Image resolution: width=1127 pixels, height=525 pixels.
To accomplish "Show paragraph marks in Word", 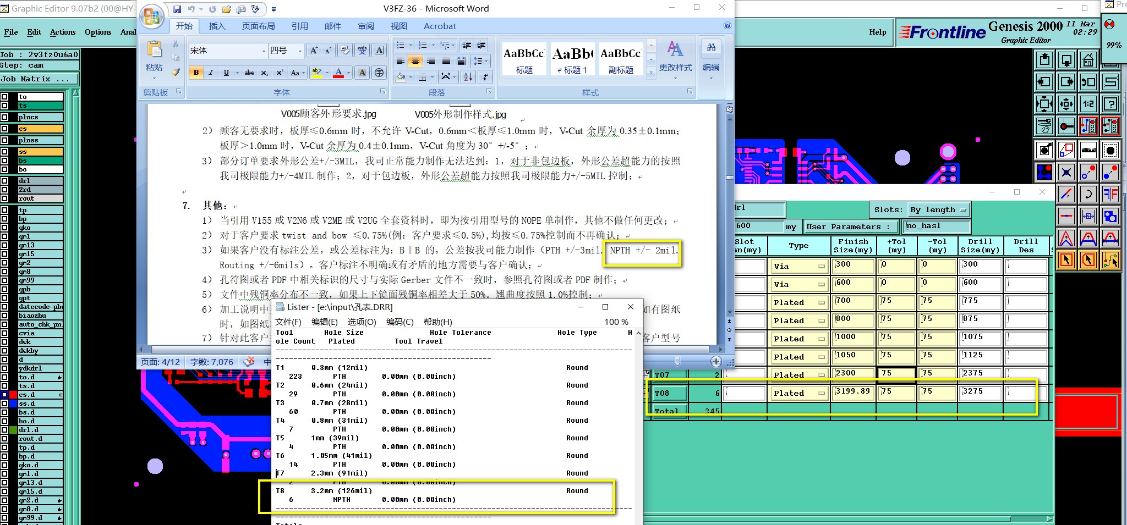I will [x=484, y=76].
